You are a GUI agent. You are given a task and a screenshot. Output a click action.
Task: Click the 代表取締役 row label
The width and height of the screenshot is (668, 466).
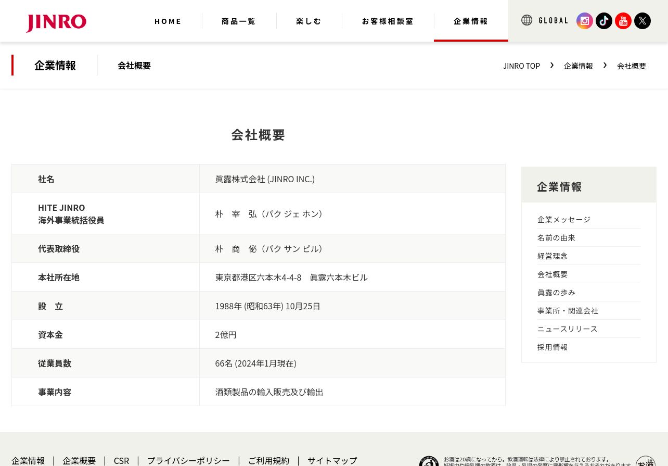[59, 249]
